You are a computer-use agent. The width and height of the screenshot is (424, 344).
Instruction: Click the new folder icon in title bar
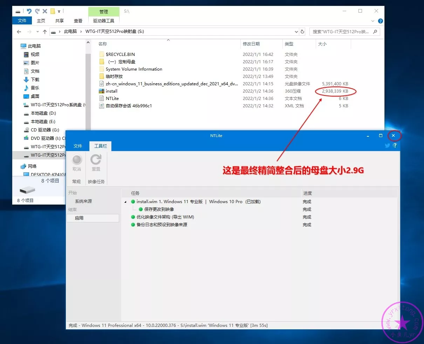(x=53, y=11)
